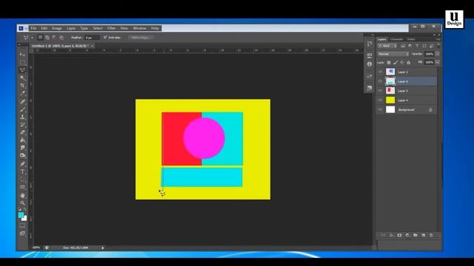Open the status bar info arrow
The height and width of the screenshot is (266, 474).
(103, 248)
